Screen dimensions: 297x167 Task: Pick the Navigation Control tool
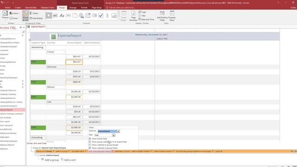coord(88,15)
